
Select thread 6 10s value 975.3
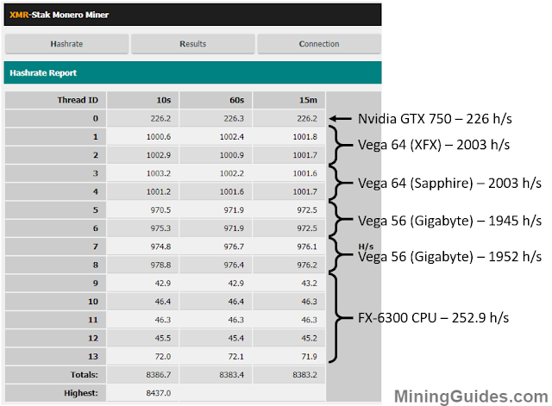click(161, 228)
